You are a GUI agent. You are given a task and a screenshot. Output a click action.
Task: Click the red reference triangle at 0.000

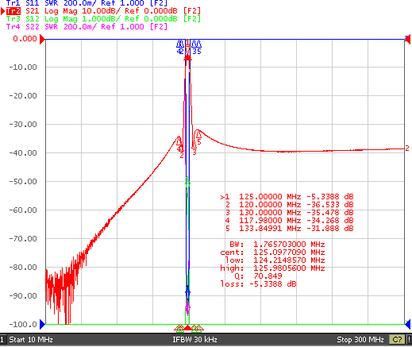[x=42, y=40]
